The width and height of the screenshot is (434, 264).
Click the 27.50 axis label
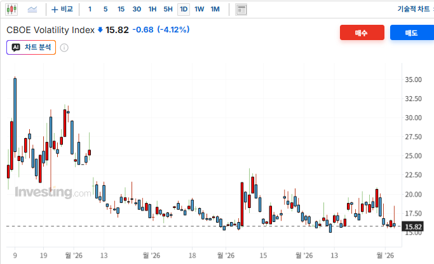pyautogui.click(x=413, y=137)
